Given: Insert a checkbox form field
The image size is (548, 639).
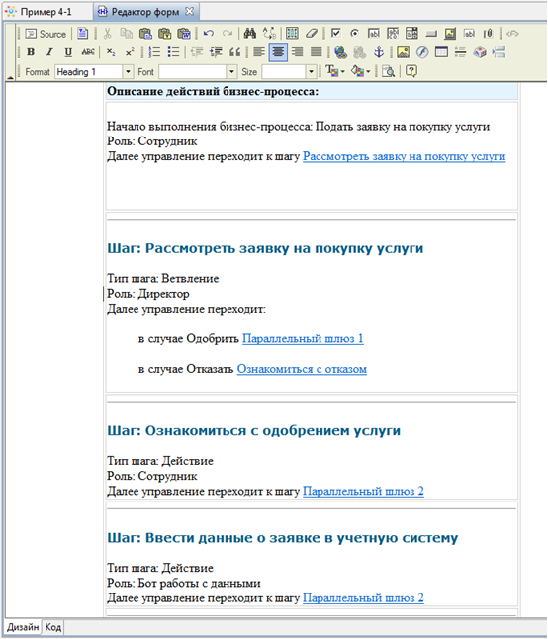Looking at the screenshot, I should point(335,34).
